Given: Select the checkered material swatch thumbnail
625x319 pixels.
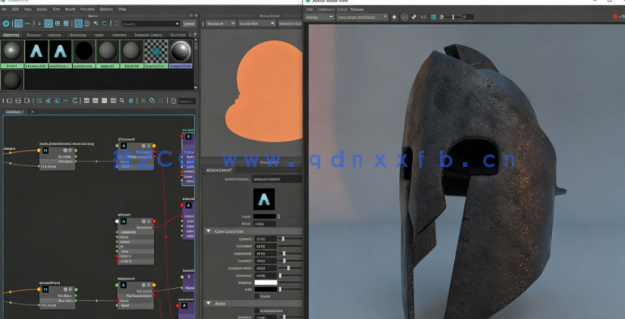Looking at the screenshot, I should (156, 52).
